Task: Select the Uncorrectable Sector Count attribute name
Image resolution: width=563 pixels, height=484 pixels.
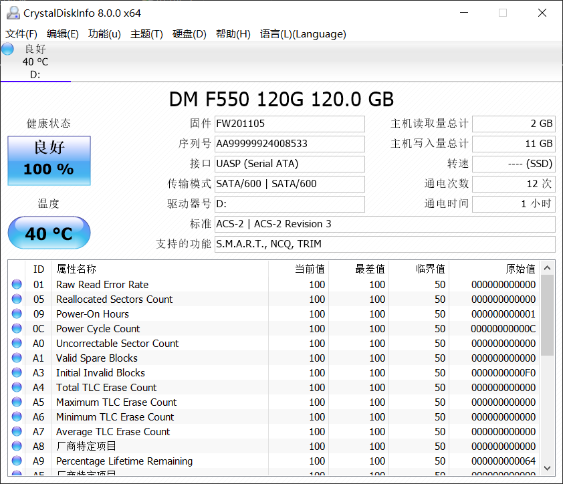Action: 117,344
